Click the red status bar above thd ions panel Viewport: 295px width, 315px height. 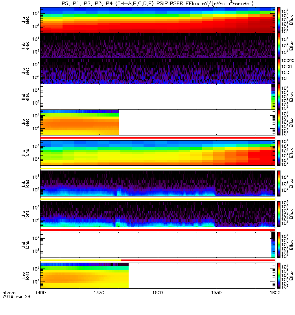pos(158,230)
